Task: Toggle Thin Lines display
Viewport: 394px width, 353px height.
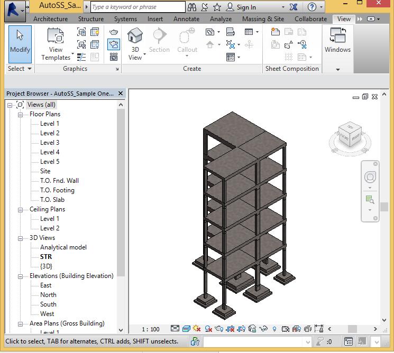Action: coord(81,57)
